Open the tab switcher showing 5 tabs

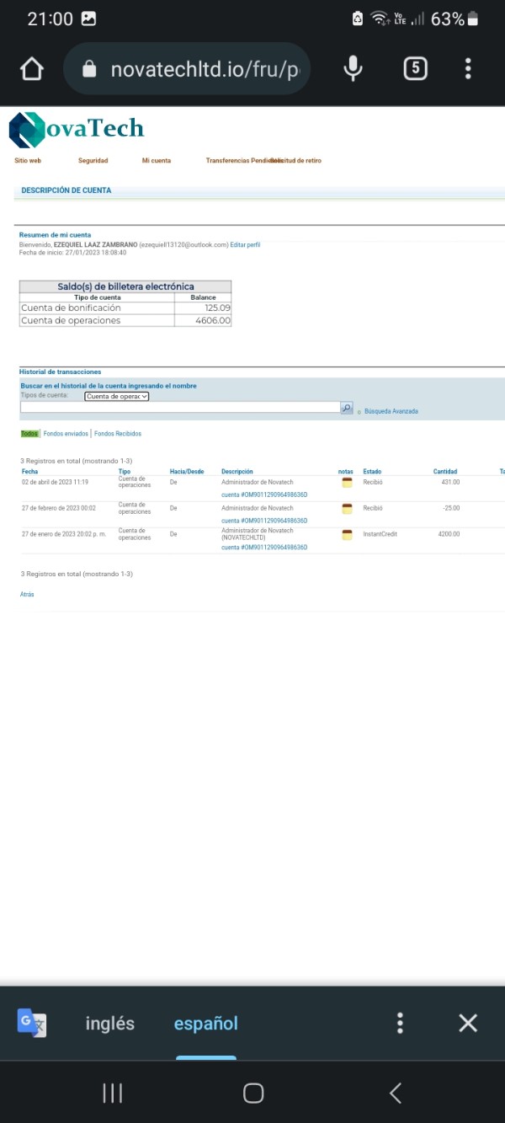coord(415,69)
